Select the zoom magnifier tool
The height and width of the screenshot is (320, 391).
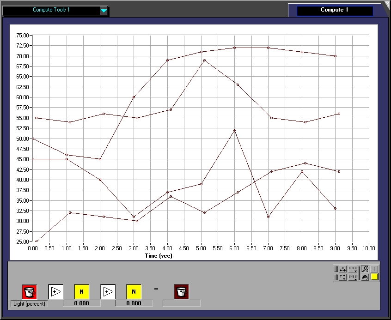(365, 269)
